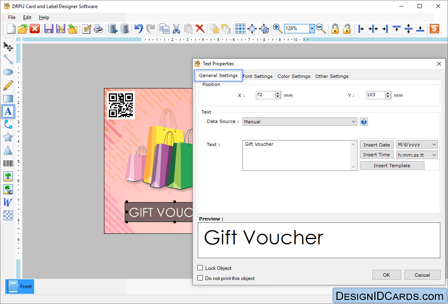The width and height of the screenshot is (448, 304).
Task: Open the h:mm:ss tt time format dropdown
Action: tap(434, 155)
